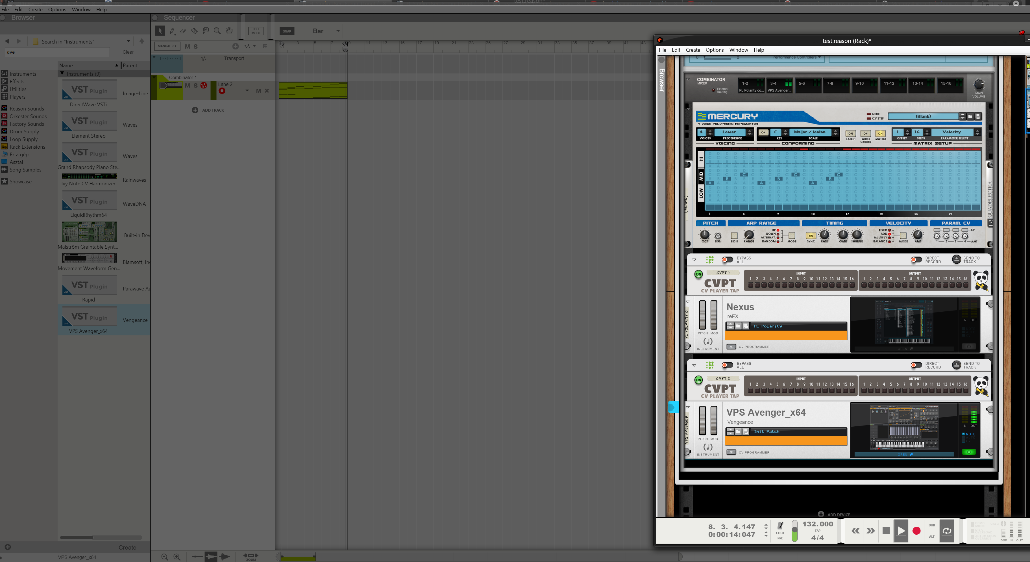1030x562 pixels.
Task: Open the Edit menu in main window
Action: click(x=18, y=10)
